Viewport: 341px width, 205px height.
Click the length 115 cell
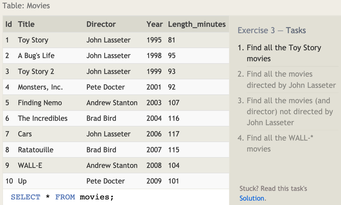(x=174, y=150)
